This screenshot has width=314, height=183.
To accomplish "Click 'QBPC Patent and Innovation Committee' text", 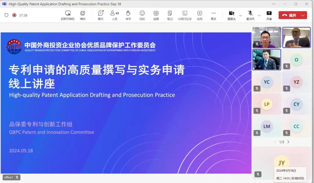I will [52, 132].
